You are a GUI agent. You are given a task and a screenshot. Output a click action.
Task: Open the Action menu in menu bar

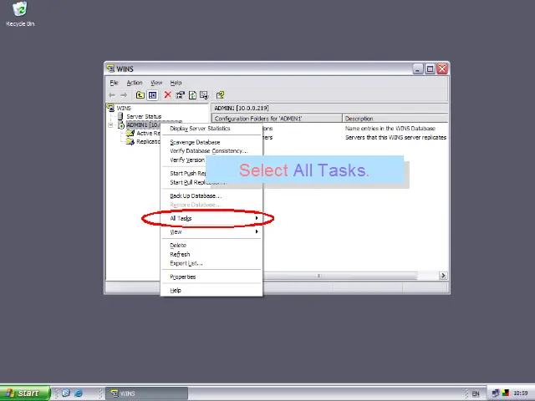click(134, 83)
